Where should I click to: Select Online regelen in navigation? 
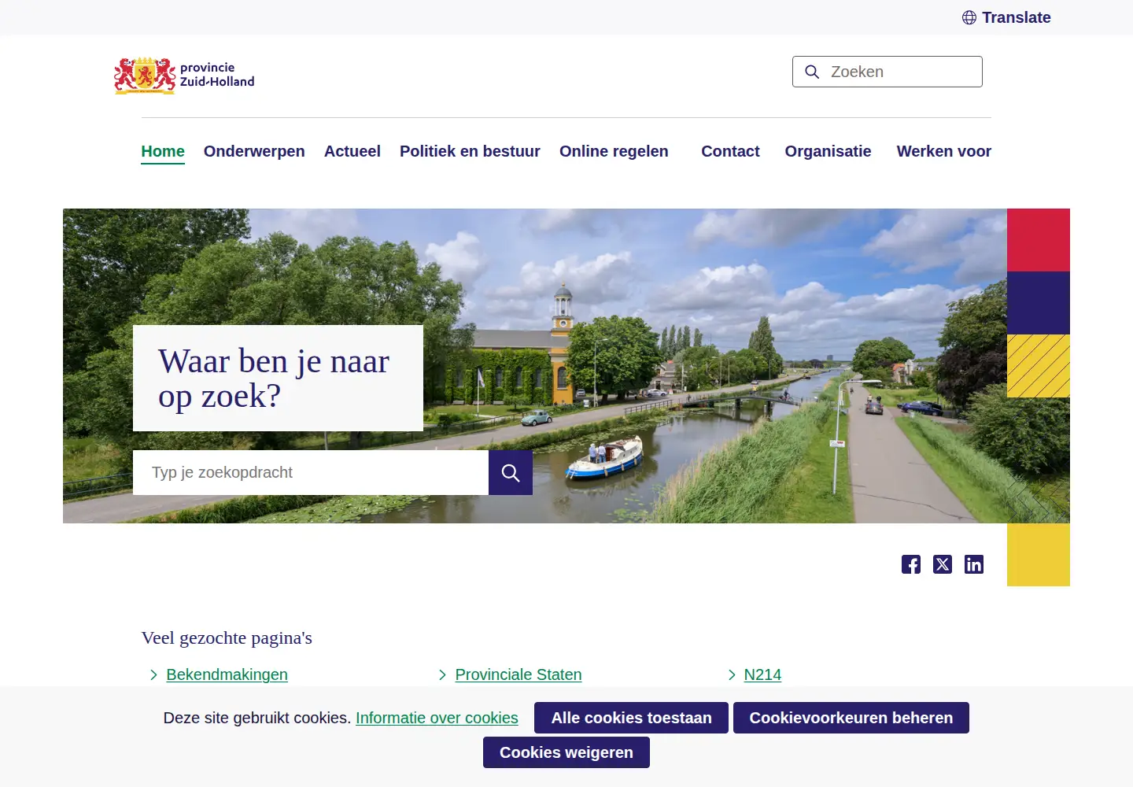(x=614, y=151)
